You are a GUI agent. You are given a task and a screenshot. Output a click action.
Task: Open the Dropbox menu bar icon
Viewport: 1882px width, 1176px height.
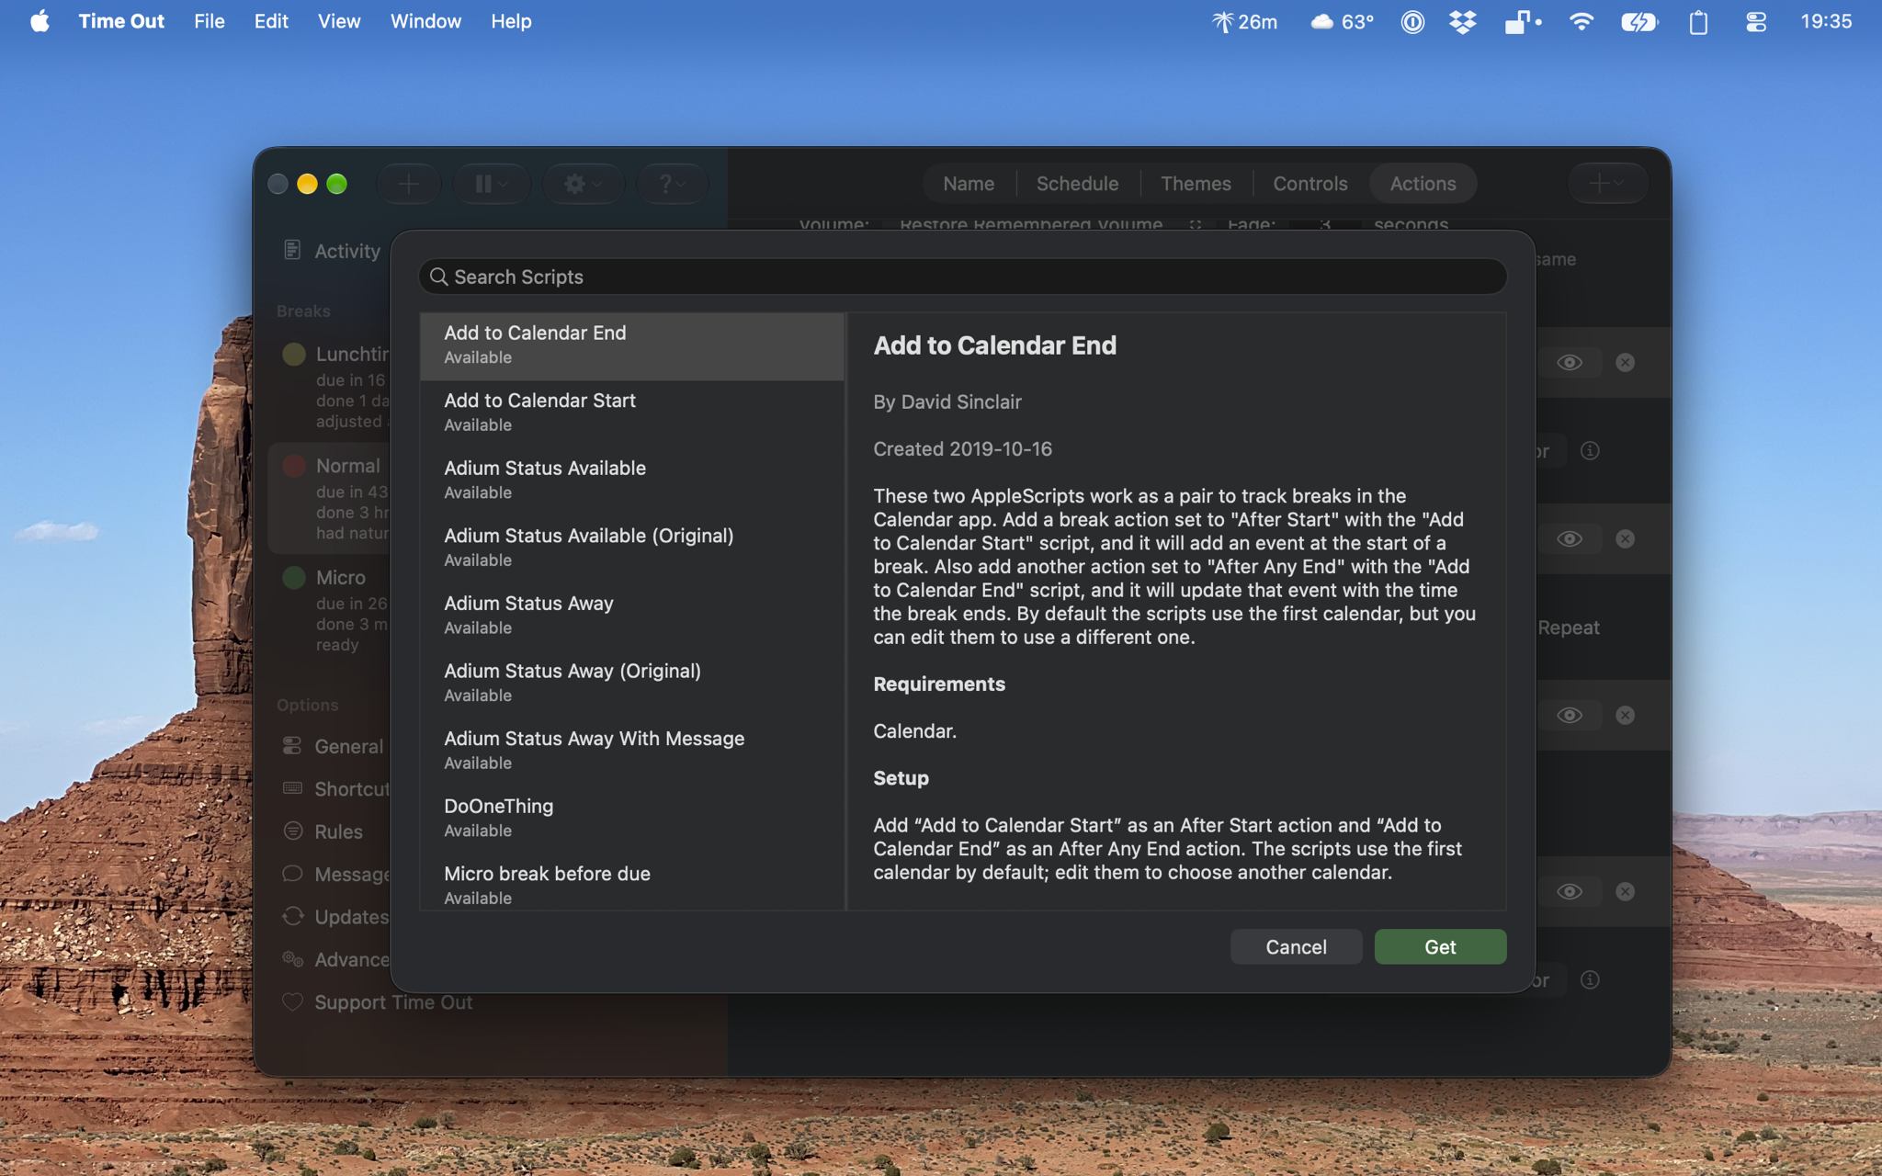pos(1462,21)
